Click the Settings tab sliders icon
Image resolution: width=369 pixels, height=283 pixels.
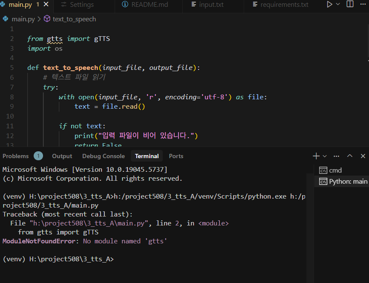[x=63, y=4]
